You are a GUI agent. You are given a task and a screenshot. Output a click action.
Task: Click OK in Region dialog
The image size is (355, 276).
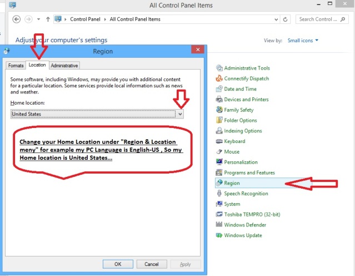click(118, 264)
